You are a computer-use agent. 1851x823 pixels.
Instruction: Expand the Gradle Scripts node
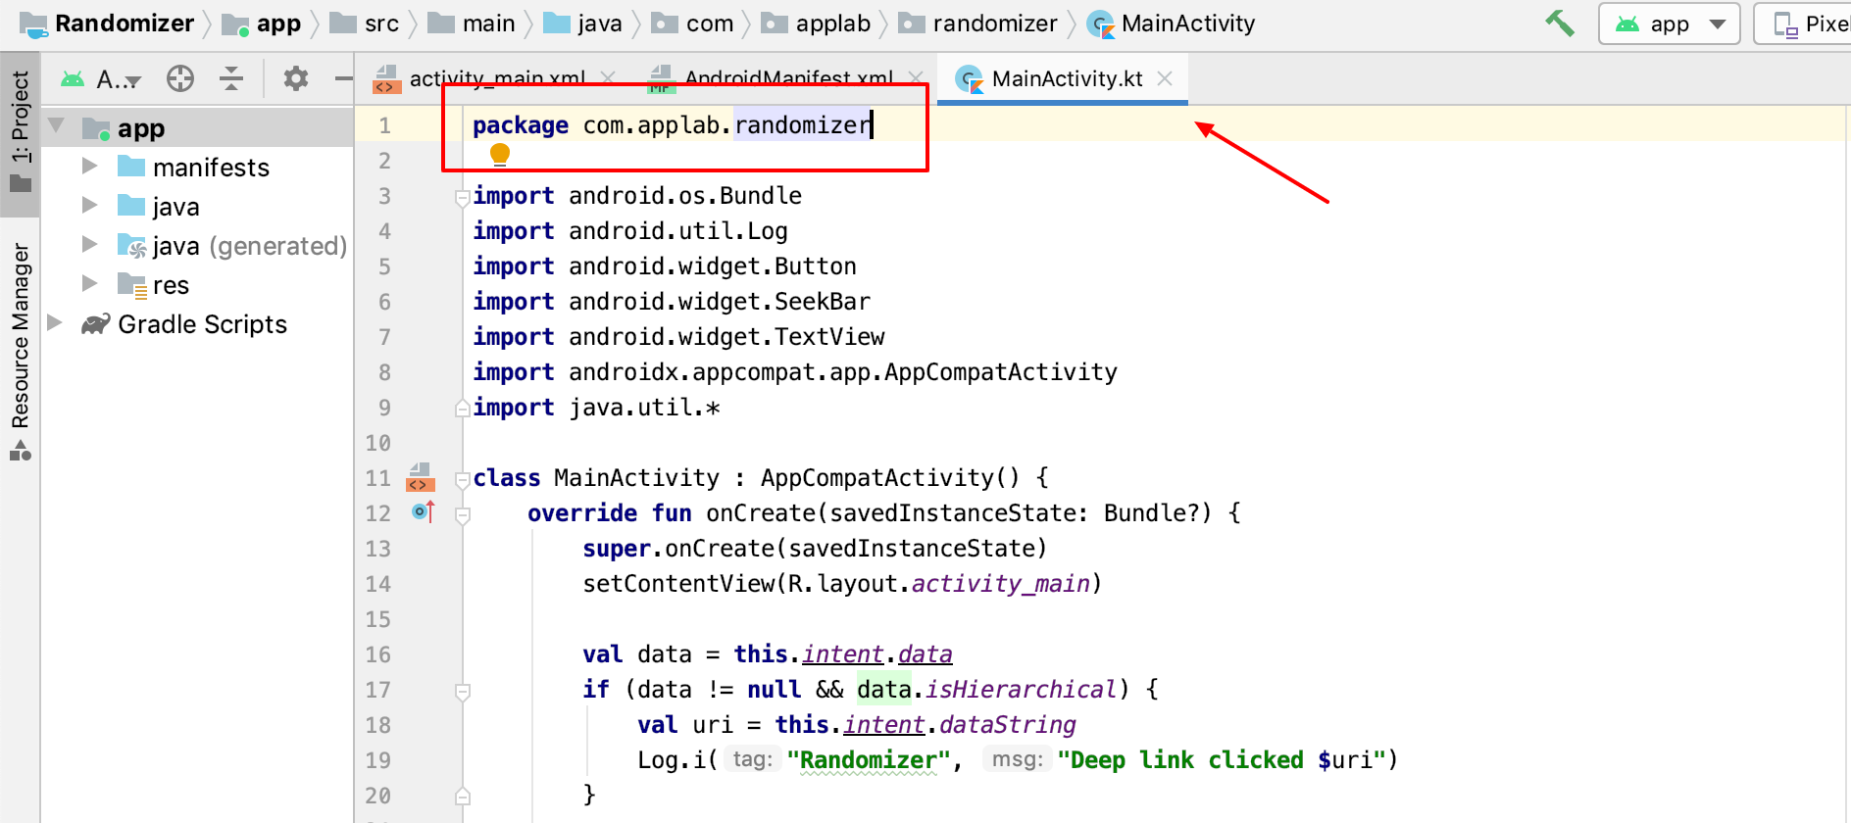(56, 323)
